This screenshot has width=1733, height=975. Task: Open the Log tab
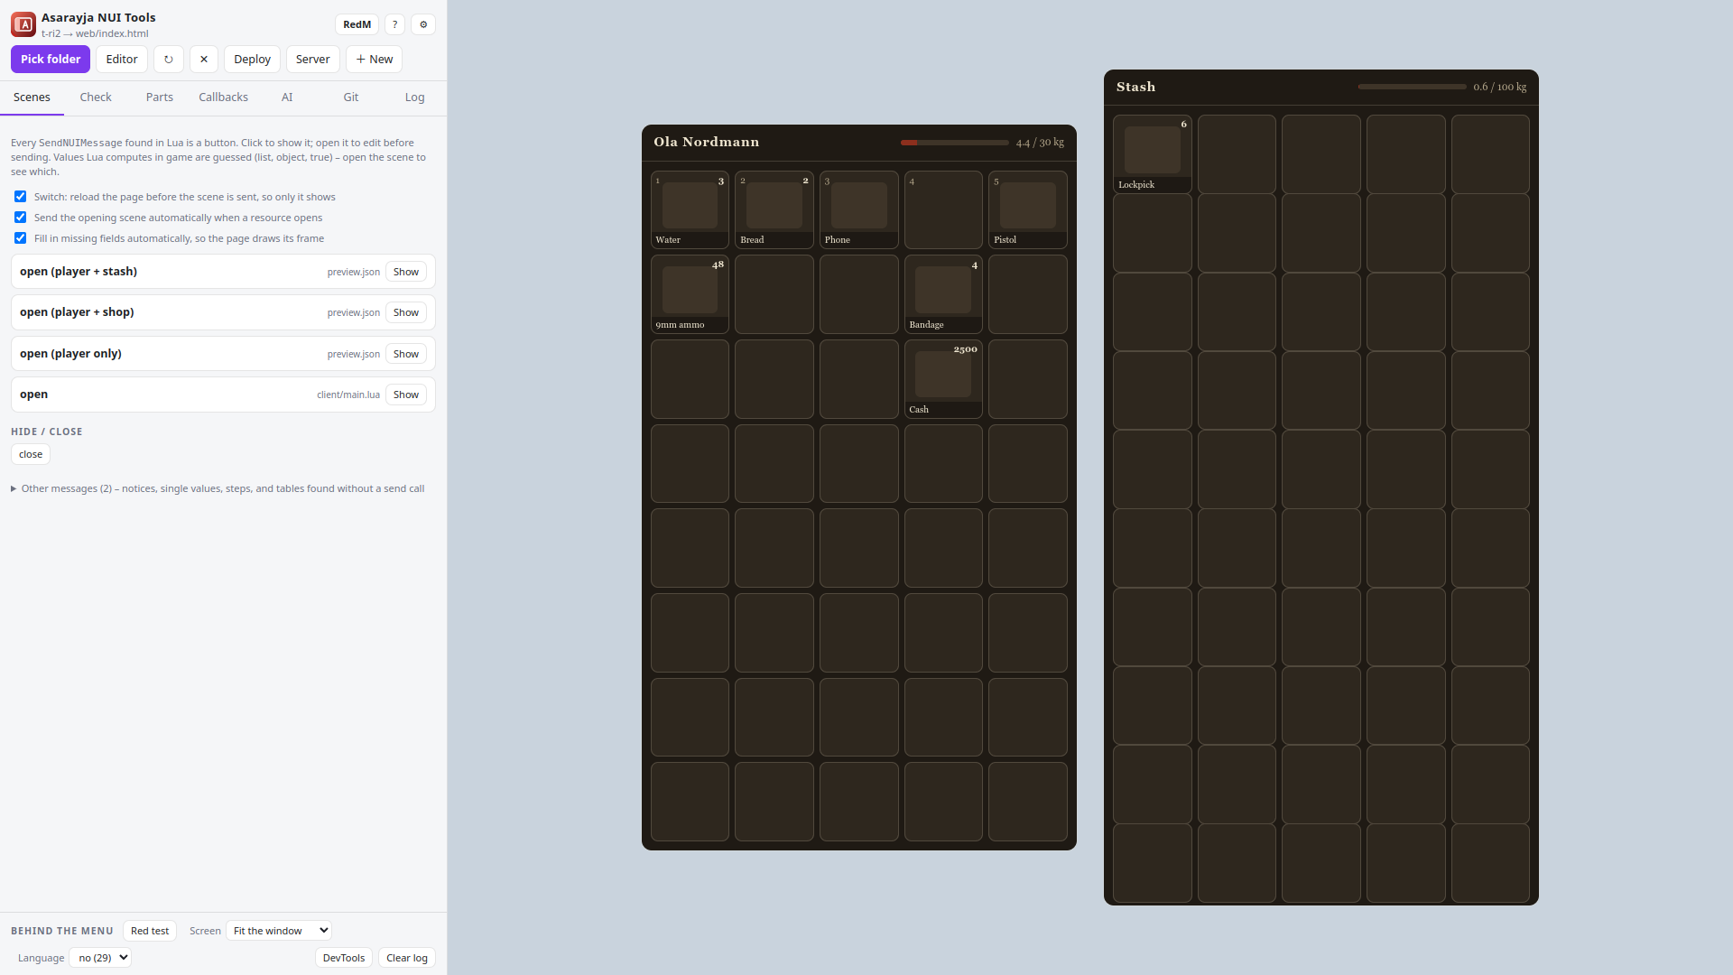[414, 97]
